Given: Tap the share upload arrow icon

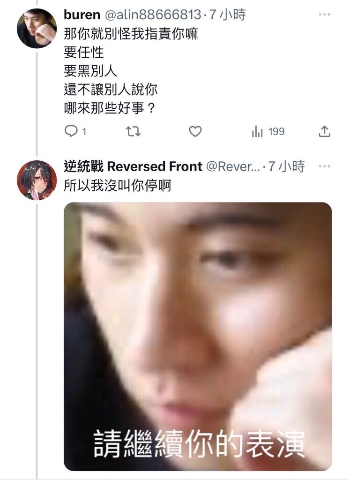Looking at the screenshot, I should pos(325,131).
